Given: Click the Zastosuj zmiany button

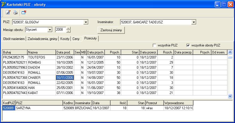Looking at the screenshot, I should pyautogui.click(x=111, y=30).
